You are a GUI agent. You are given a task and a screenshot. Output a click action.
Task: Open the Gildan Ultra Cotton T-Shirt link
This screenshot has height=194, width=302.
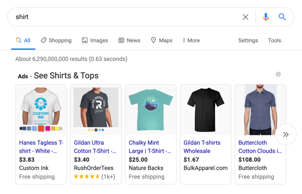coord(95,147)
